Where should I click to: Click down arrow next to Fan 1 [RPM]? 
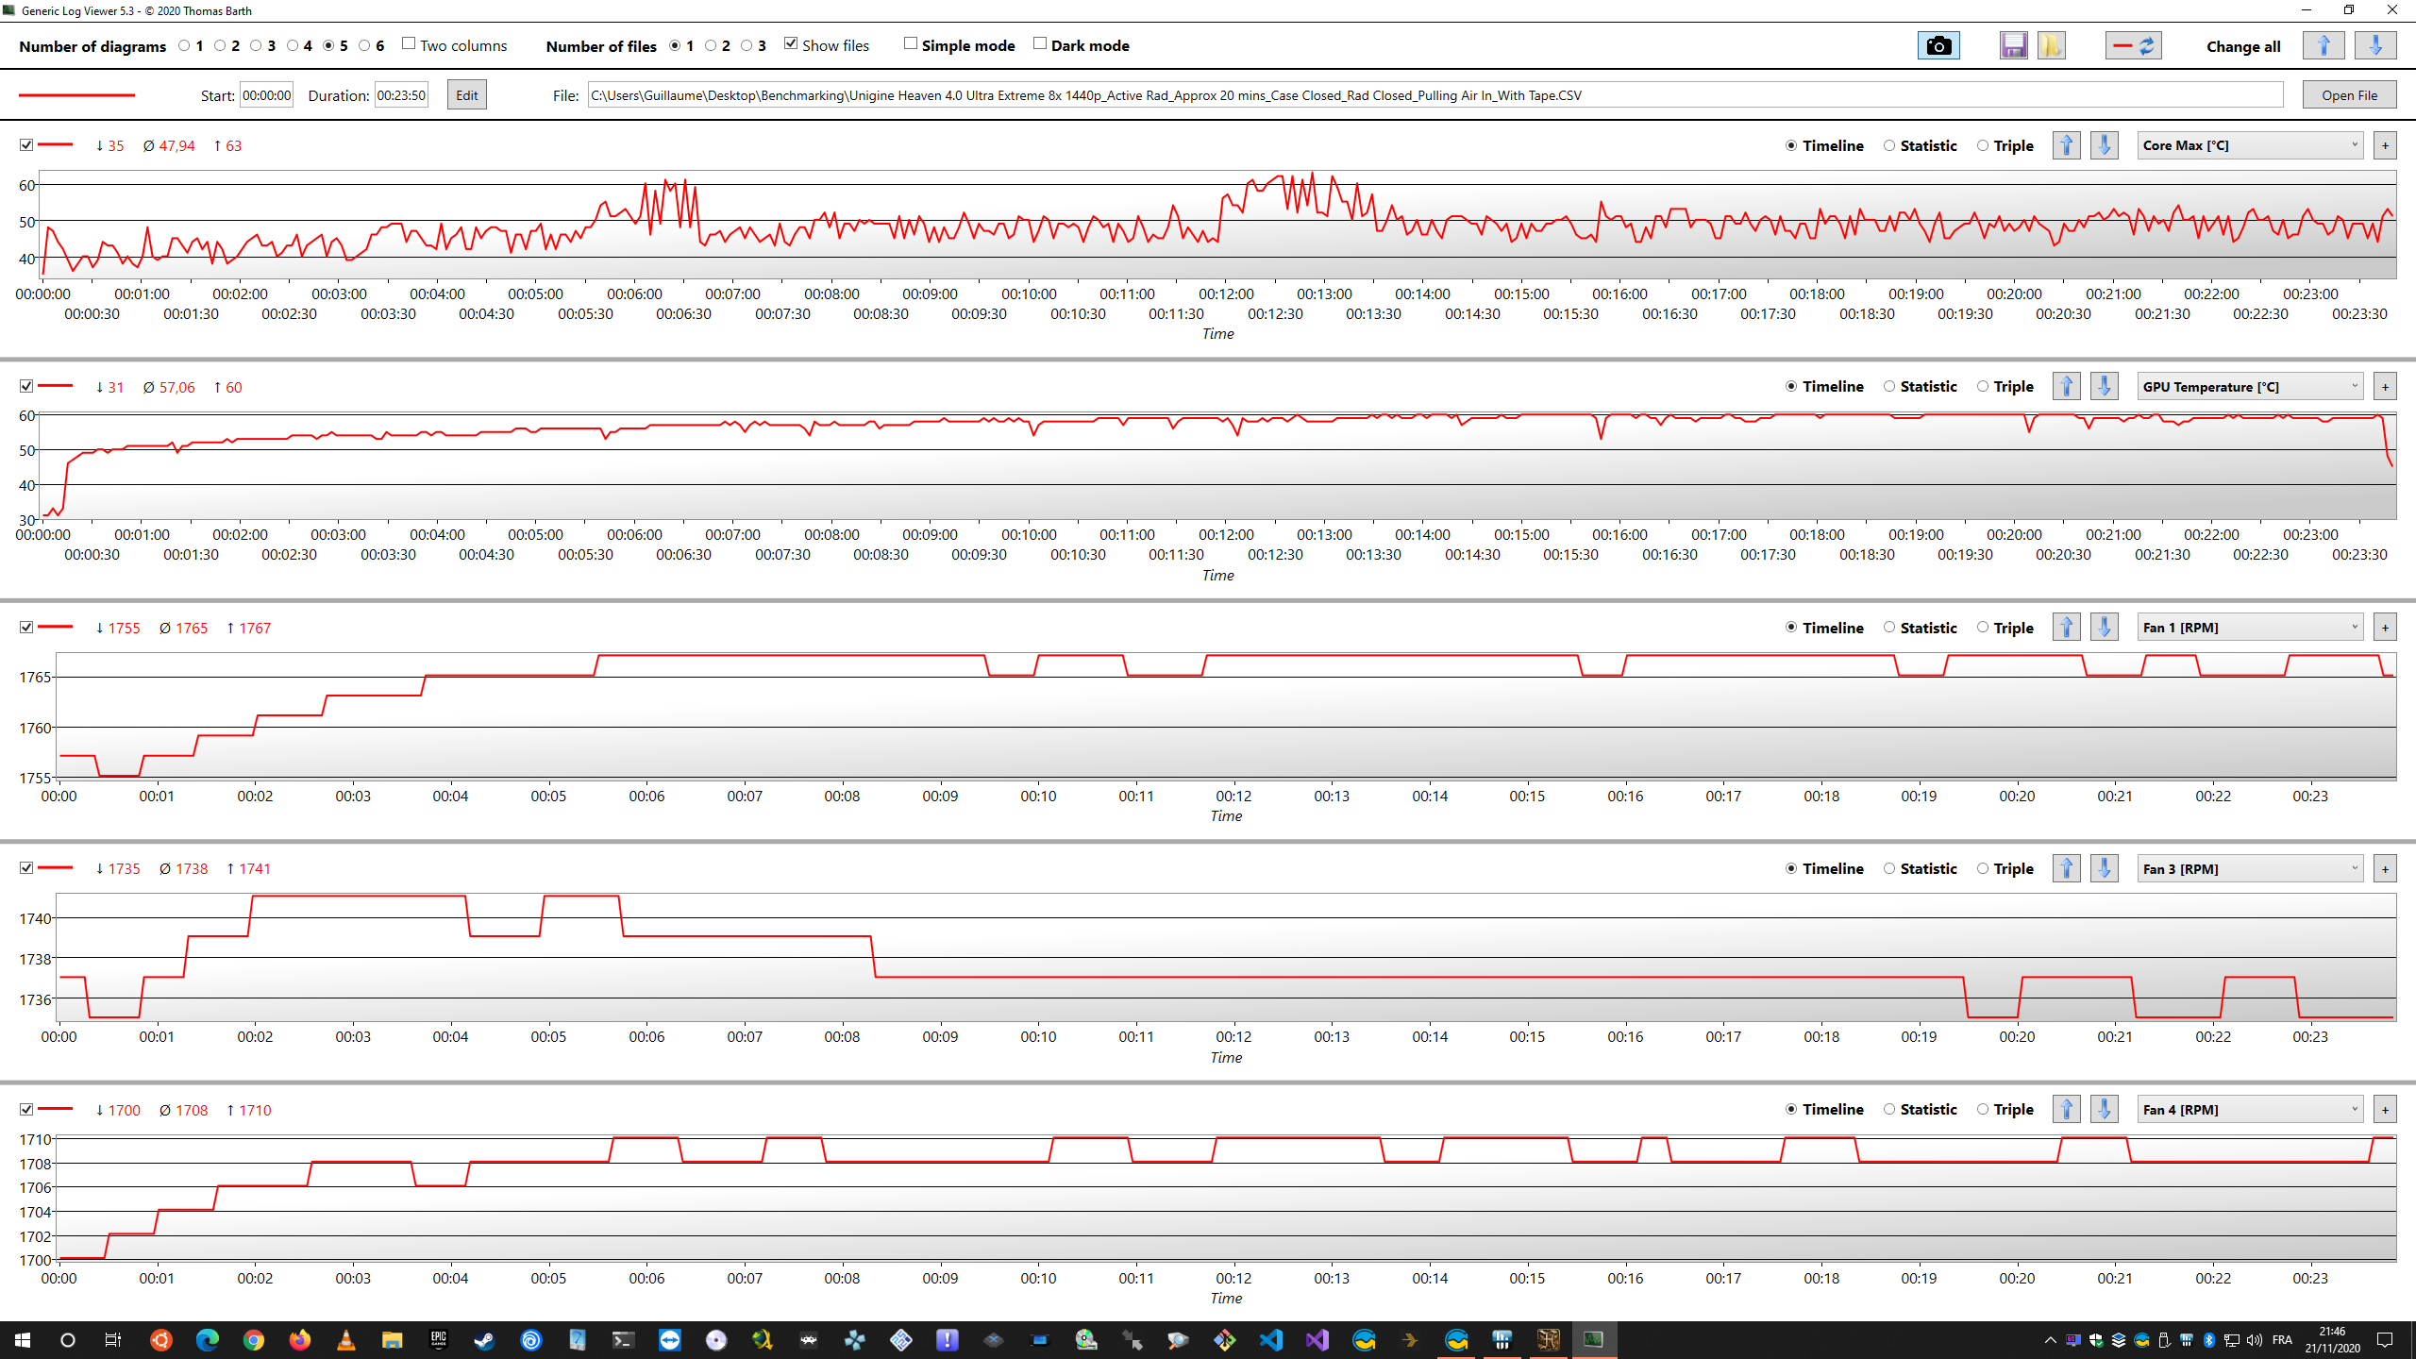click(x=2104, y=628)
